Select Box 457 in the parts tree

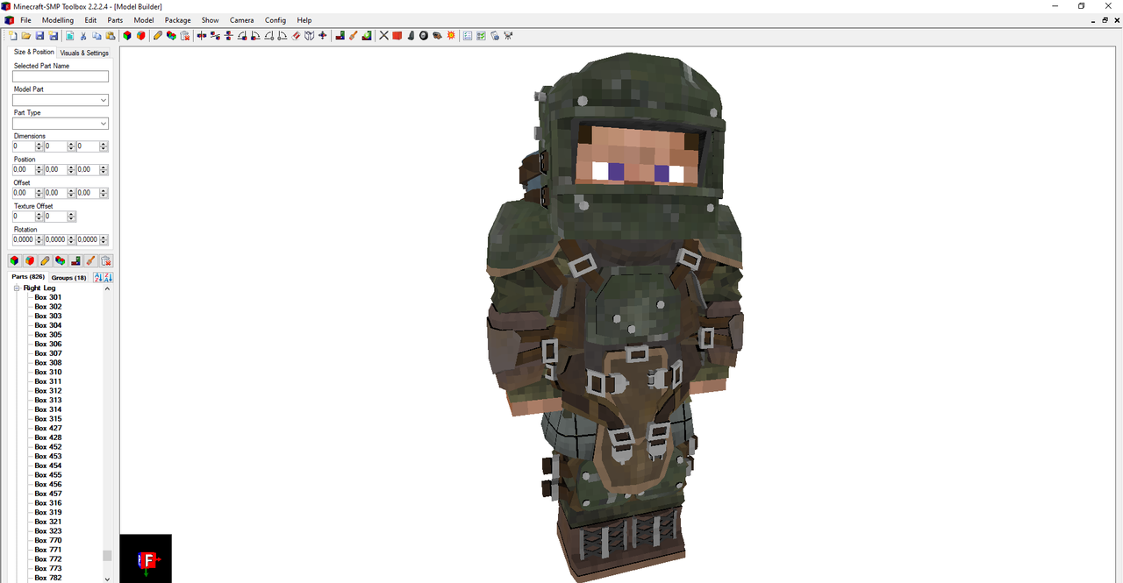pyautogui.click(x=48, y=494)
